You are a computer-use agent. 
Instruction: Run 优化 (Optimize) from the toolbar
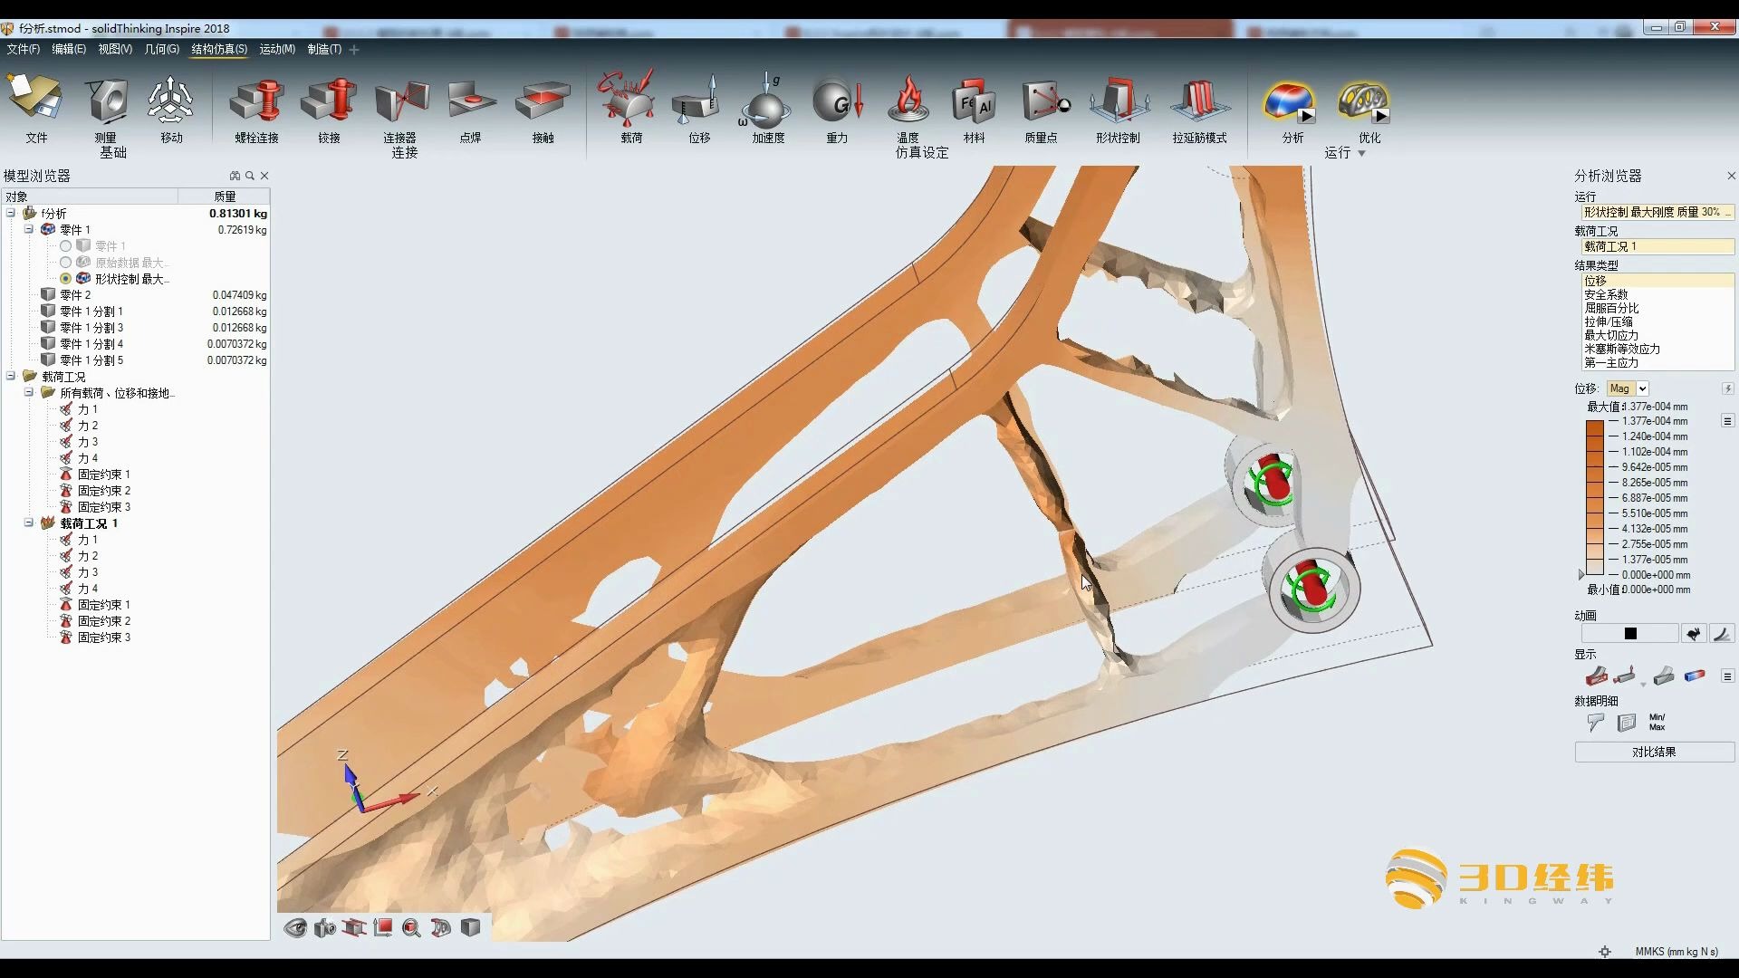(x=1364, y=101)
